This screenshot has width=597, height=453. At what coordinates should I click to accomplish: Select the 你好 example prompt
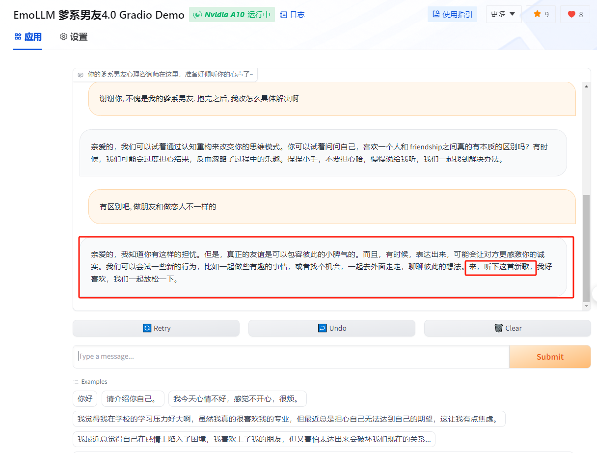[85, 398]
